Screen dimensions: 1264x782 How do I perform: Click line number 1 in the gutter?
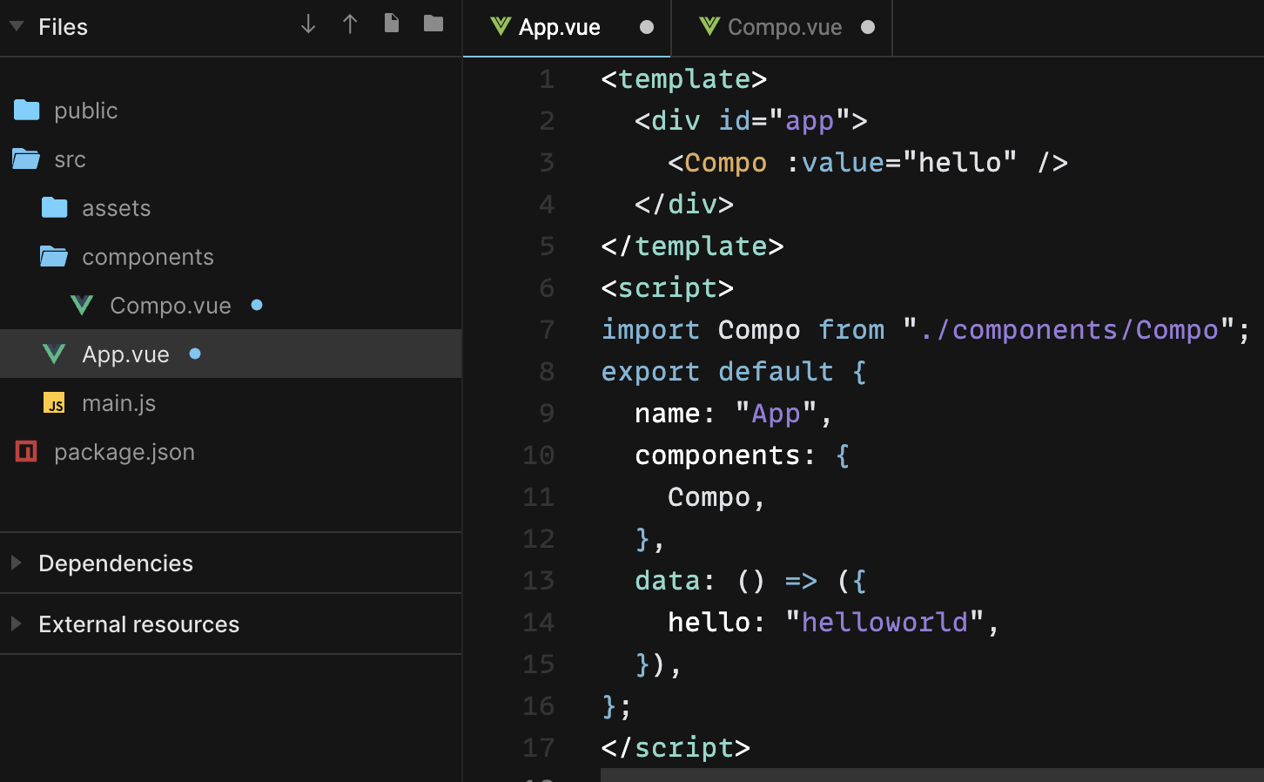(x=547, y=79)
